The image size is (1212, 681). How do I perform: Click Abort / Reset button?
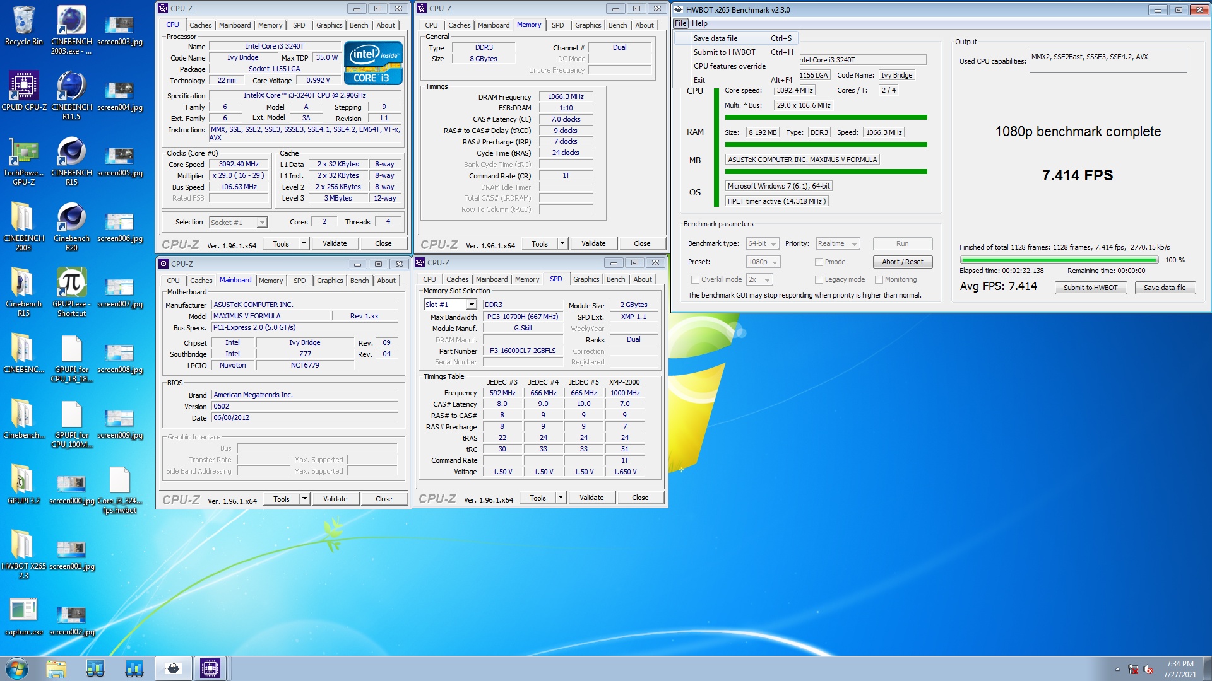(x=903, y=262)
